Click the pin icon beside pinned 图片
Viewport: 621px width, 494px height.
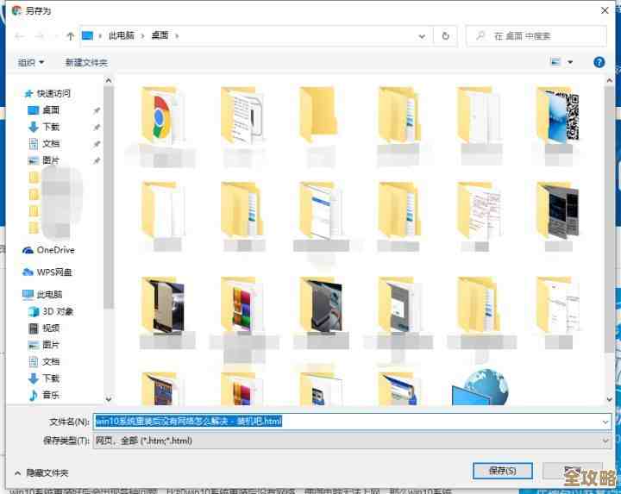click(97, 160)
